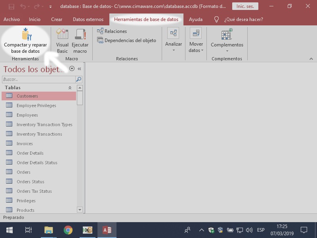Collapse the ribbon with the chevron
The width and height of the screenshot is (317, 238).
coord(311,58)
